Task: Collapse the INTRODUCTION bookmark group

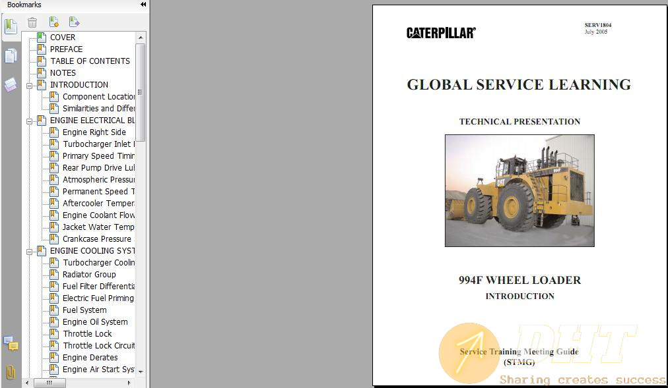Action: pyautogui.click(x=29, y=86)
